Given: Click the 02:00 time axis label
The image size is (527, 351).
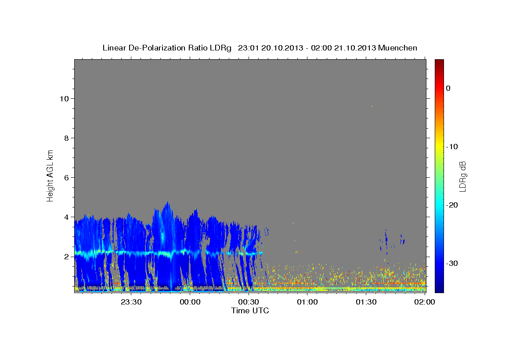Looking at the screenshot, I should tap(425, 302).
